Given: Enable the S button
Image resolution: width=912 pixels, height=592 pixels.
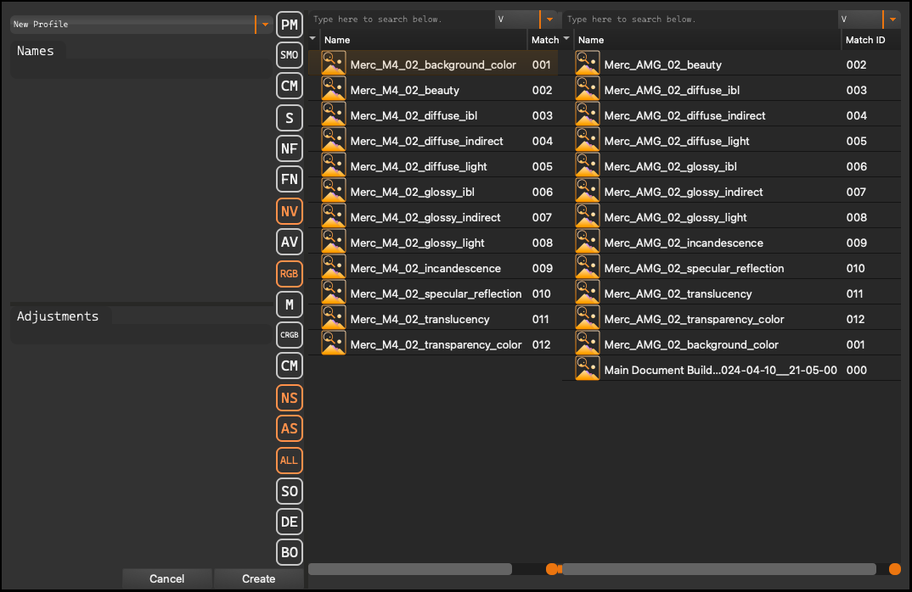Looking at the screenshot, I should coord(289,118).
